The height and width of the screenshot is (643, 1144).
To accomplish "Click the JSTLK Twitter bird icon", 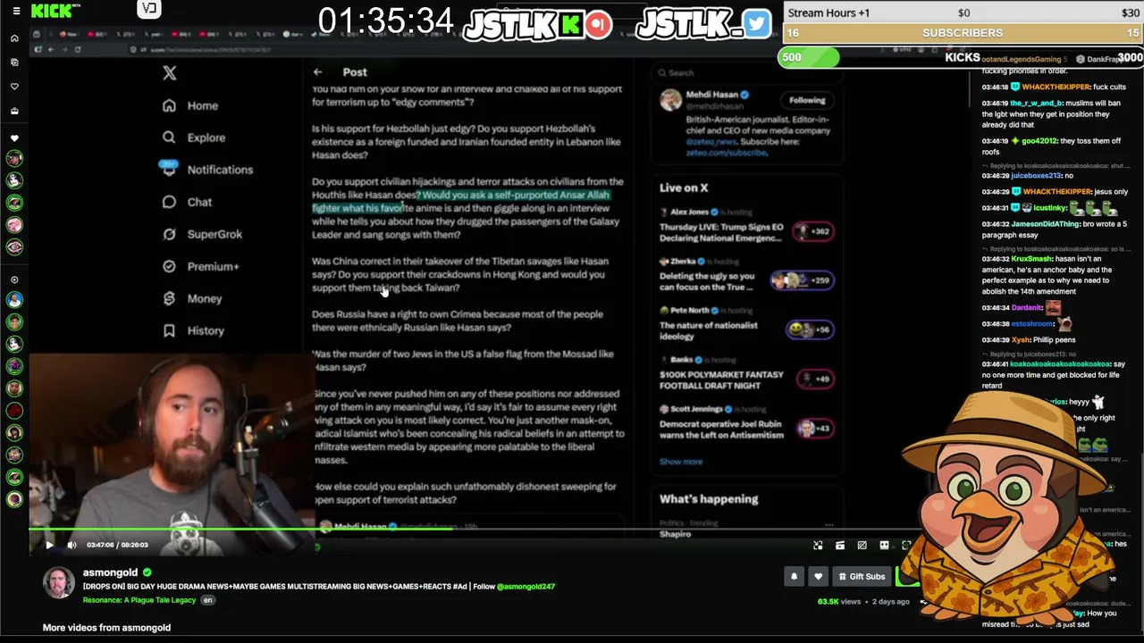I will tap(756, 23).
